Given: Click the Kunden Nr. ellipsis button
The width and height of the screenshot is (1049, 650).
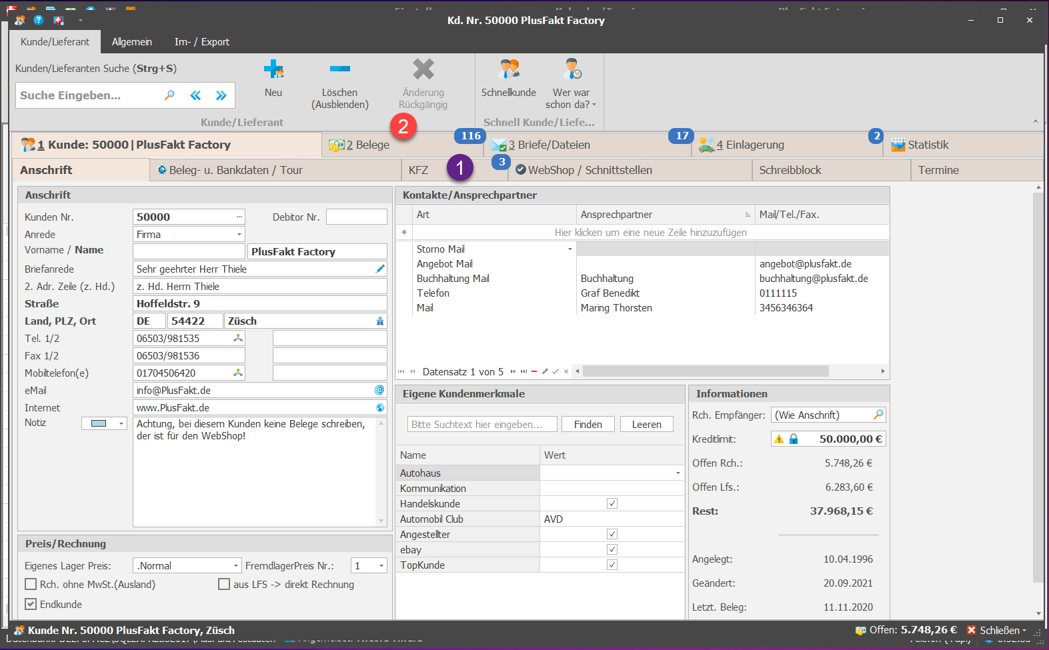Looking at the screenshot, I should 239,217.
